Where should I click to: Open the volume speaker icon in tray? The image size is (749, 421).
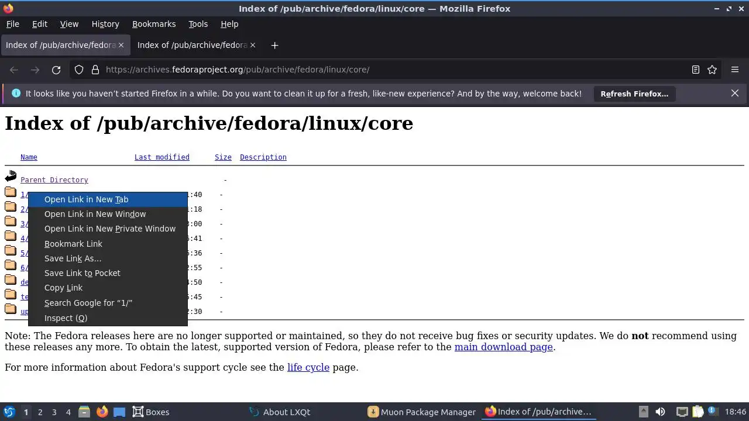(x=660, y=412)
